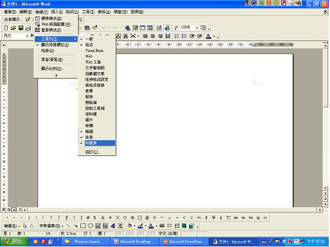Image resolution: width=330 pixels, height=247 pixels.
Task: Open the 檔案(F) menu
Action: (x=10, y=12)
